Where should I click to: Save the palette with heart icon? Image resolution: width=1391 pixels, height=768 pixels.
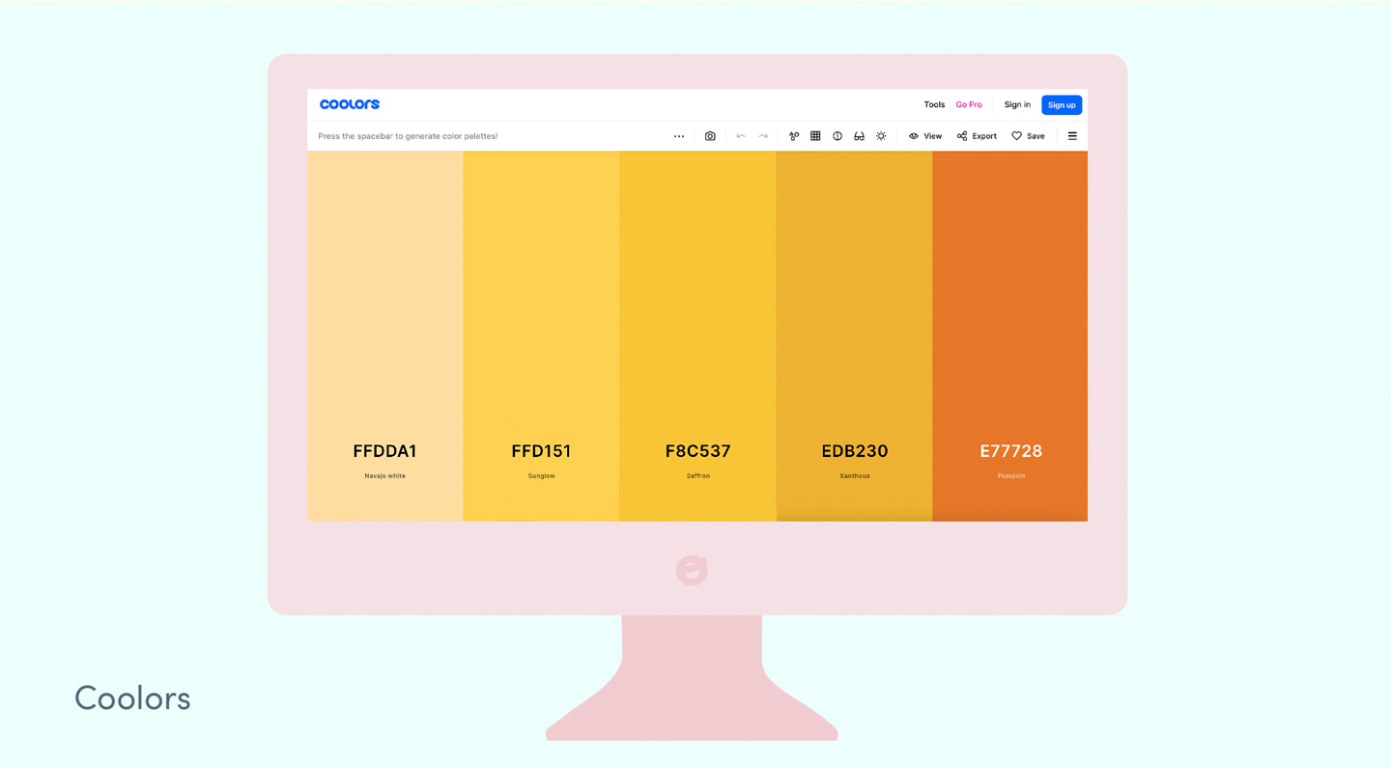[1028, 136]
